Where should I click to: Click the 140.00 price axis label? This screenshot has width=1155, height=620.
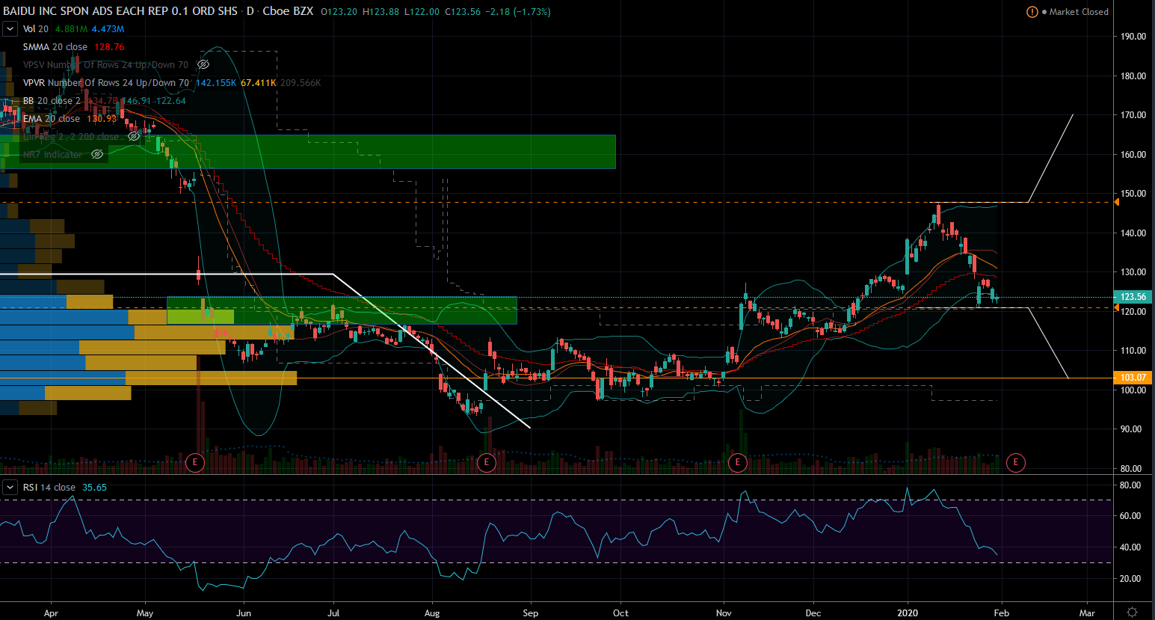tap(1133, 233)
